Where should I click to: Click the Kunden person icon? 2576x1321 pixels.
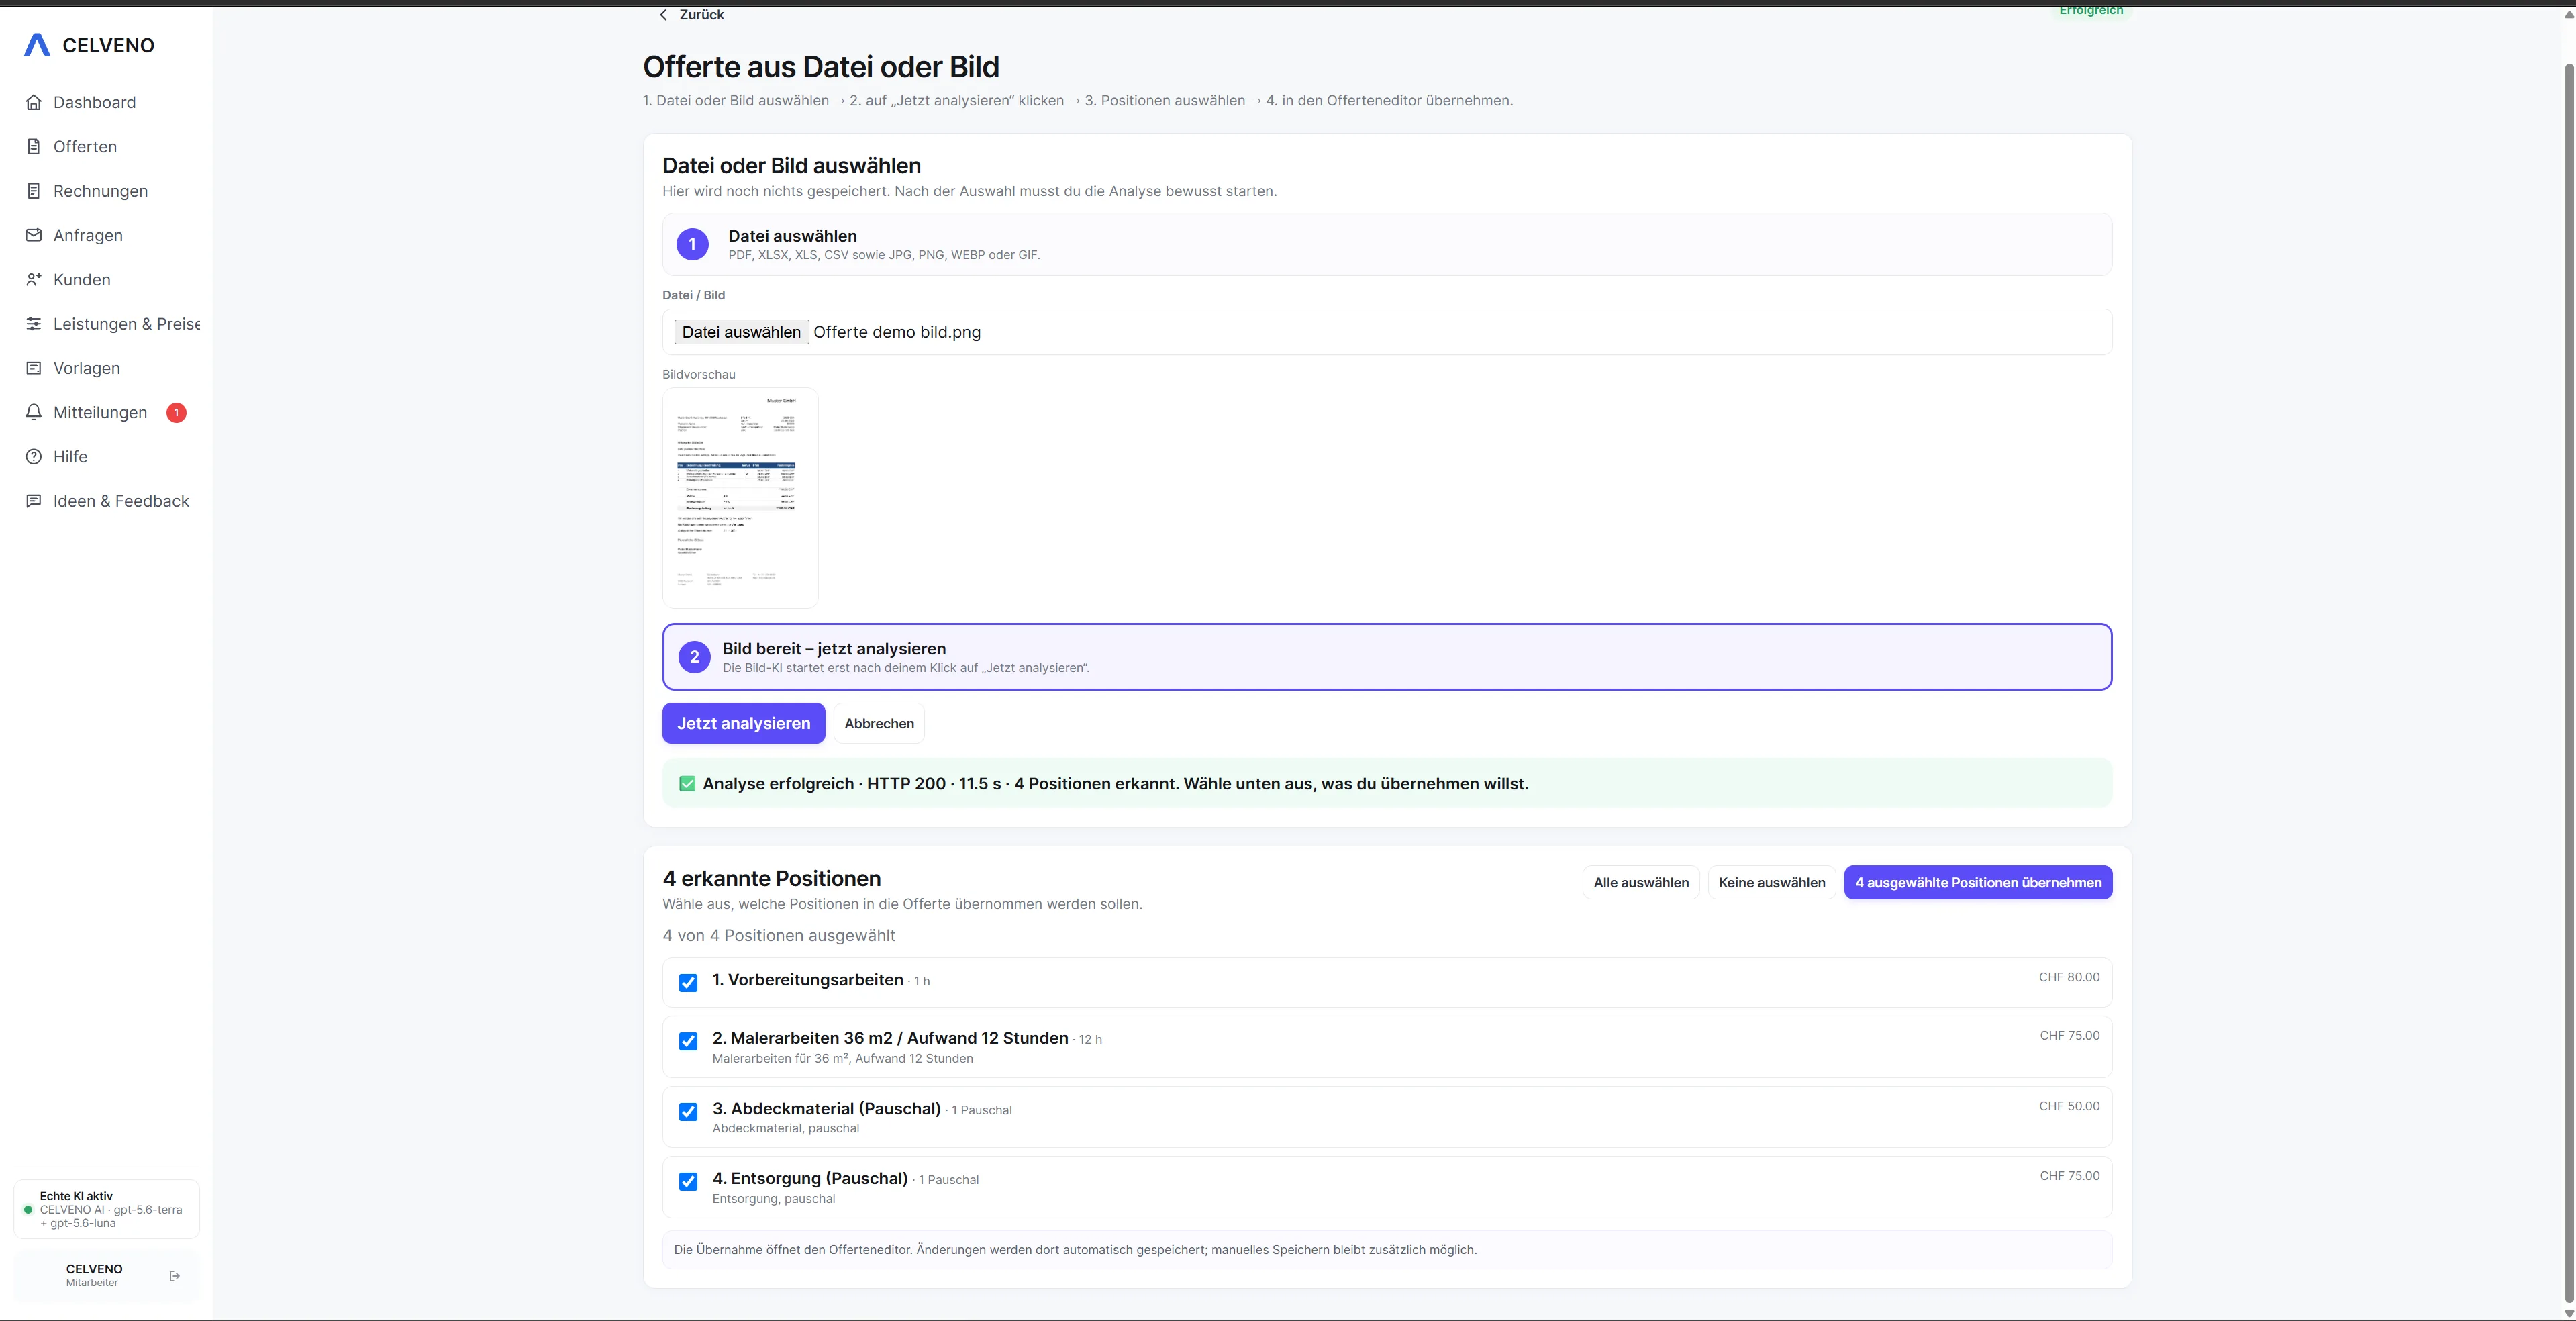click(x=34, y=279)
